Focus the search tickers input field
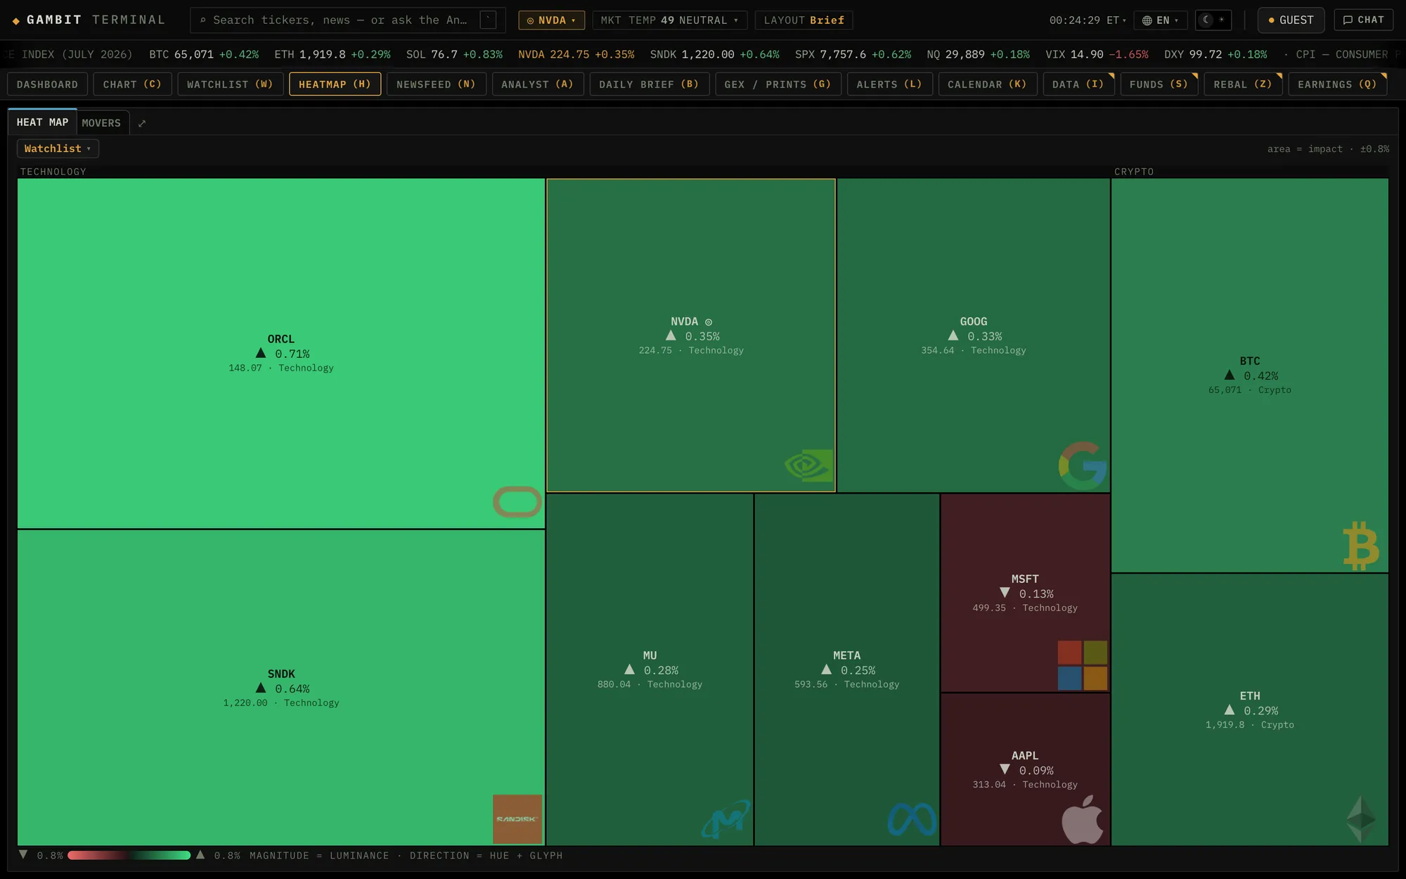Image resolution: width=1406 pixels, height=879 pixels. (x=347, y=20)
